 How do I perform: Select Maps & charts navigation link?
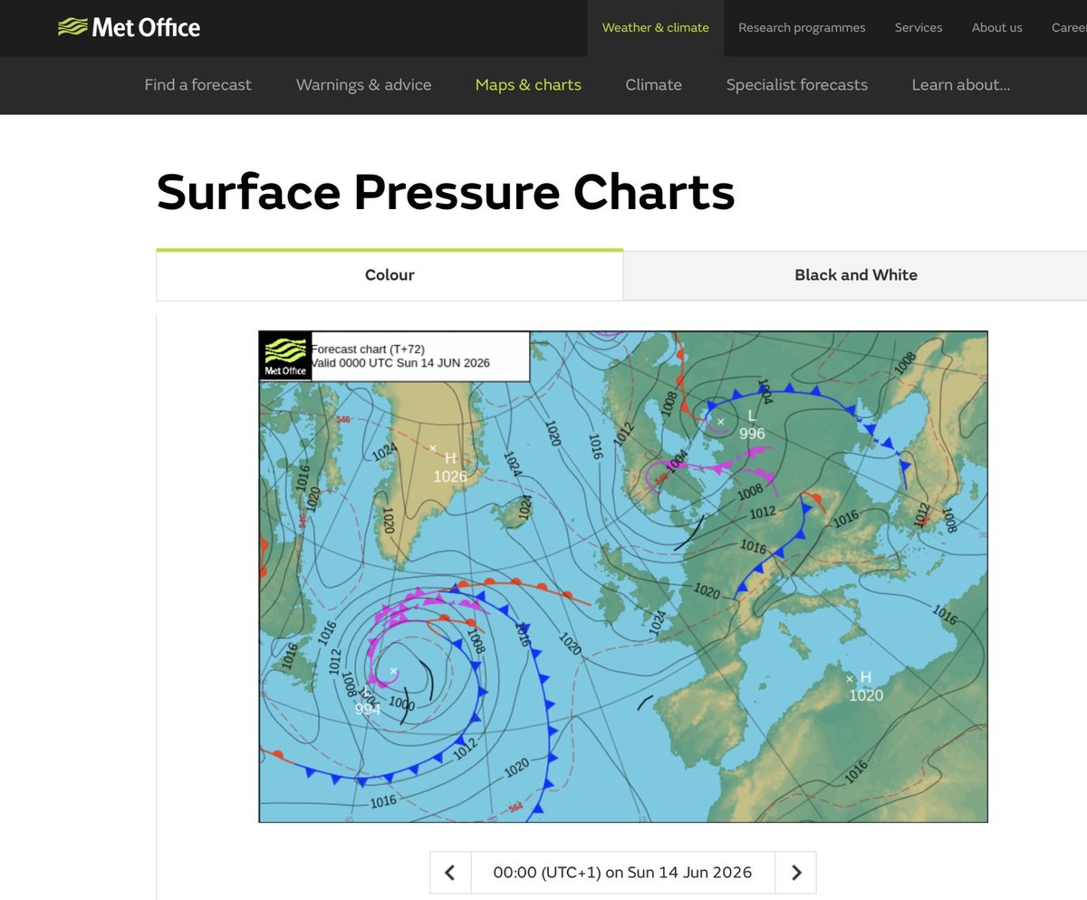(528, 85)
